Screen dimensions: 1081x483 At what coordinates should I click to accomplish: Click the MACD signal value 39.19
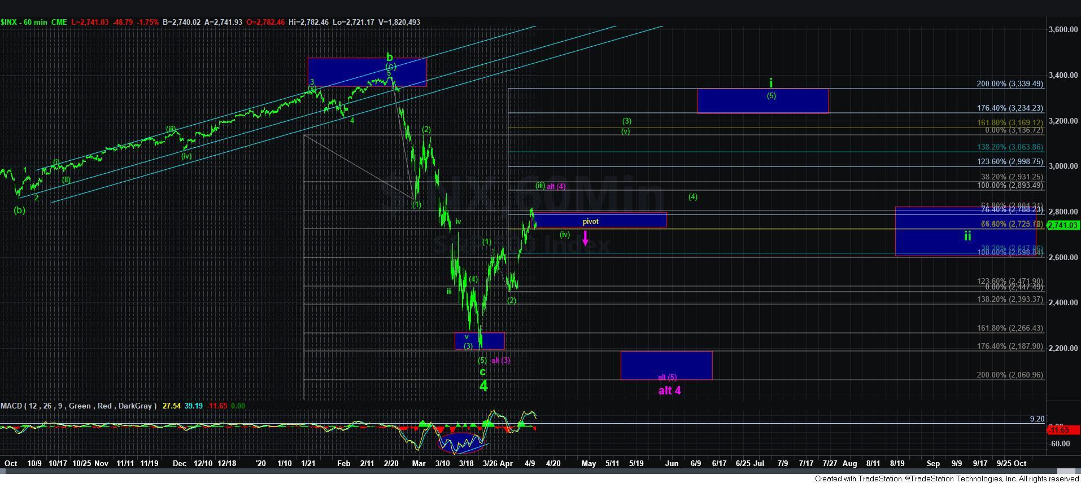click(193, 406)
